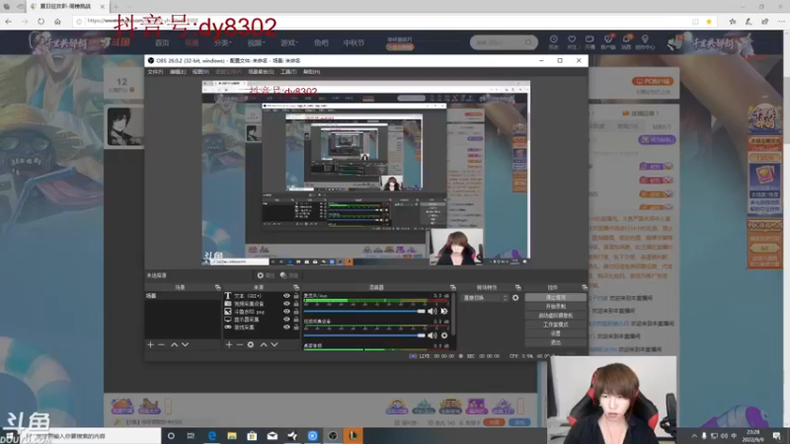Viewport: 790px width, 444px height.
Task: Toggle lock on 游戏采集 source
Action: pyautogui.click(x=296, y=328)
